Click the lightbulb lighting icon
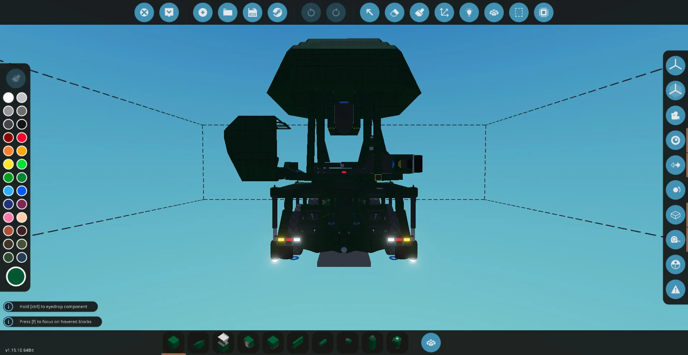This screenshot has height=355, width=688. [x=469, y=13]
